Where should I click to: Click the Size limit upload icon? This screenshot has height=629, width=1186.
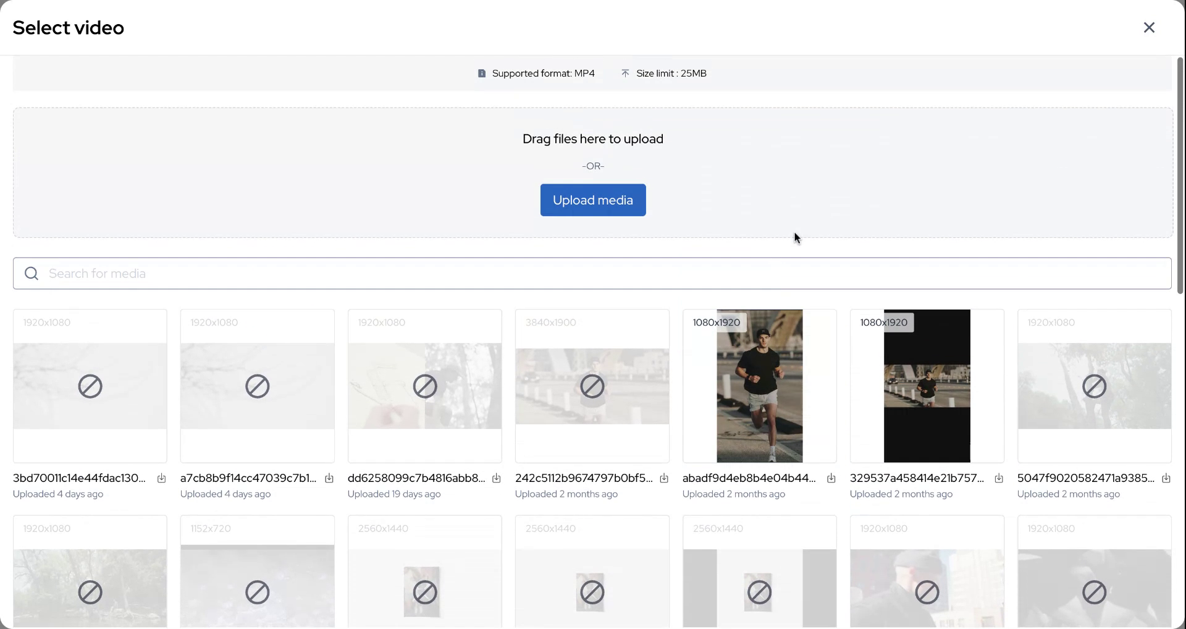click(625, 74)
